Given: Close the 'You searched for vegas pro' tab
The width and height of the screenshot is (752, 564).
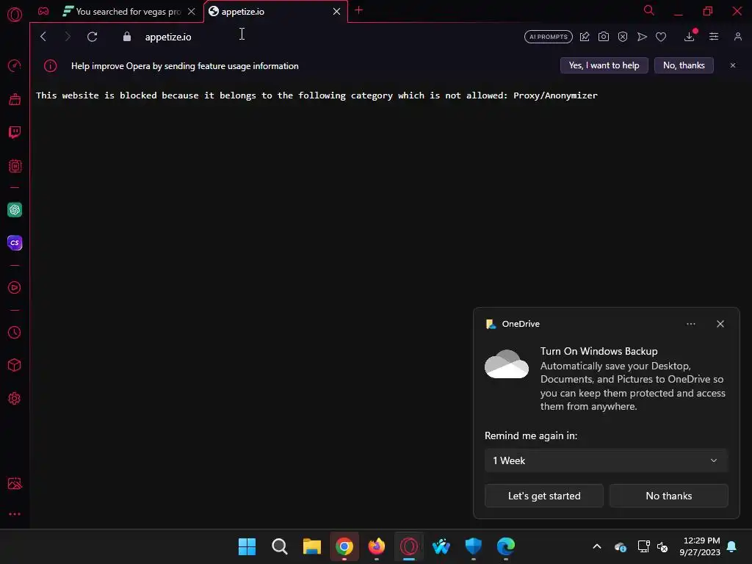Looking at the screenshot, I should 192,12.
